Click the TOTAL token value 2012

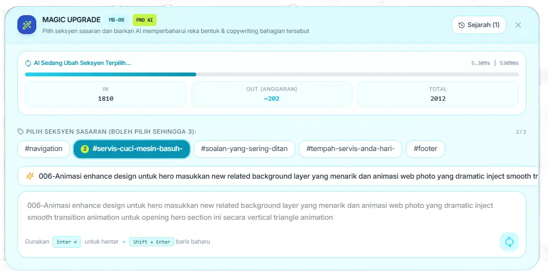[x=438, y=99]
